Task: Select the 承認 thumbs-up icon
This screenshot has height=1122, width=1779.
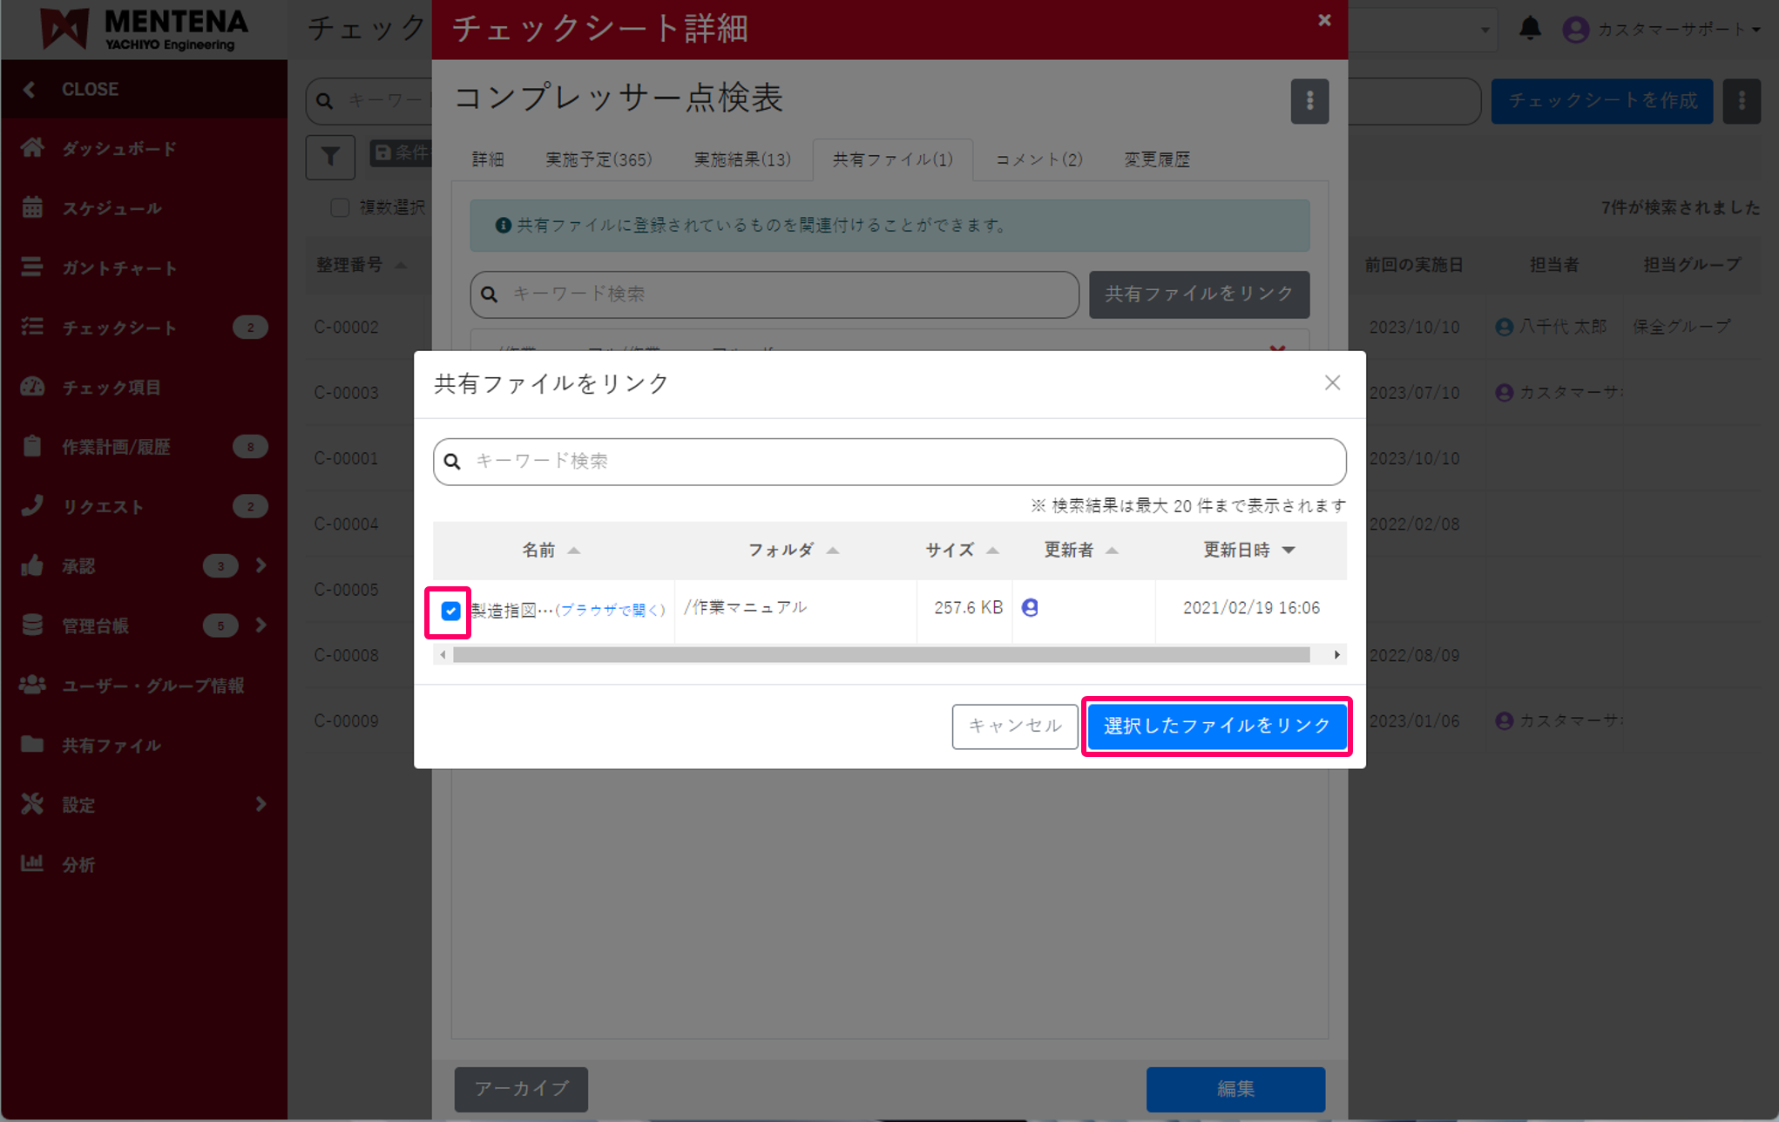Action: (x=32, y=565)
